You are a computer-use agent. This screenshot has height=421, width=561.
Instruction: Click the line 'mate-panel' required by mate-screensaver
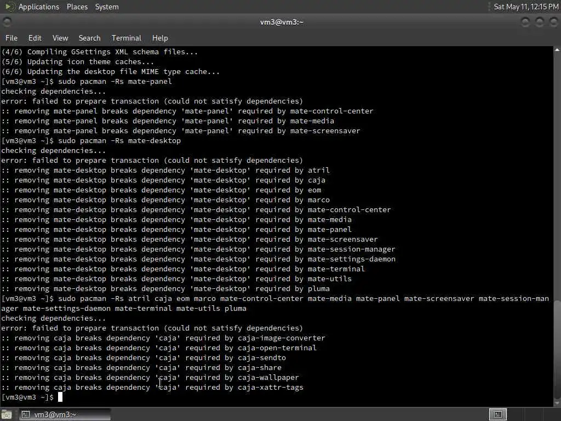pos(181,130)
